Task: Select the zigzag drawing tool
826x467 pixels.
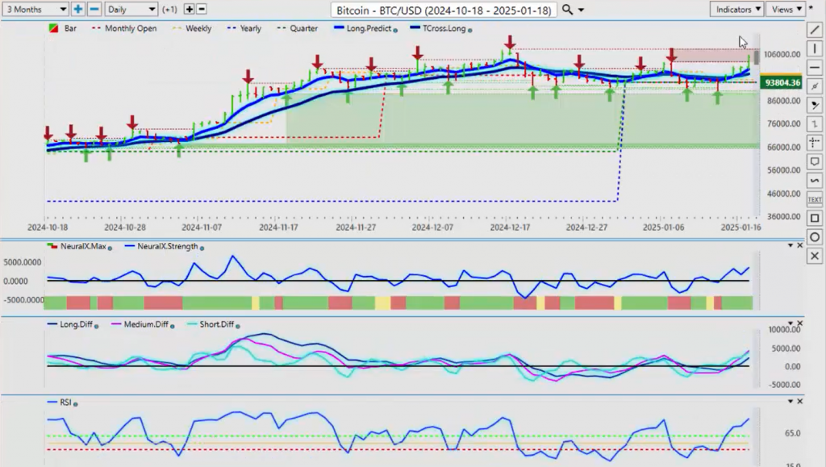Action: coord(815,123)
